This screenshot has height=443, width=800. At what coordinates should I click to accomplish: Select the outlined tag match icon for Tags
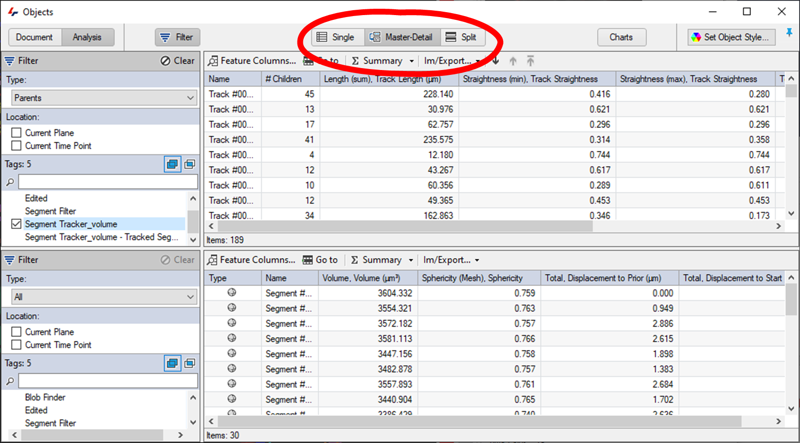190,164
